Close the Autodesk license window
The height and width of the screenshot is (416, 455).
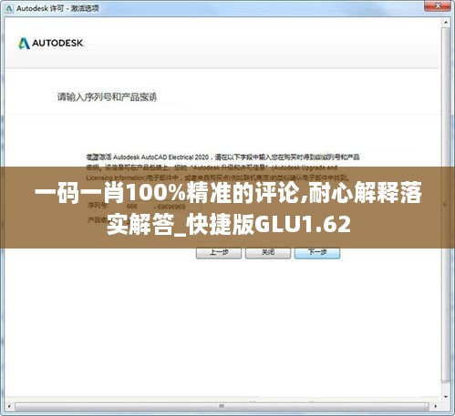point(438,6)
